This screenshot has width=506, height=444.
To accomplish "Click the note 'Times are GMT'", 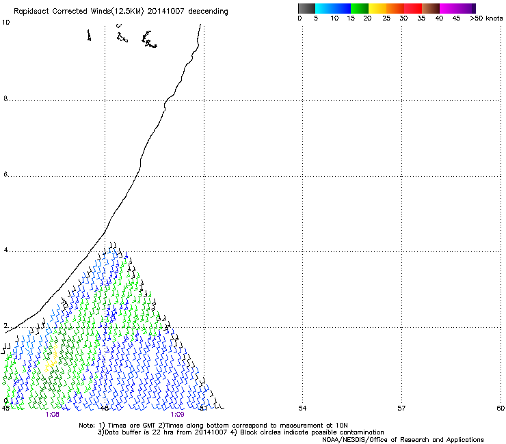I will (132, 426).
